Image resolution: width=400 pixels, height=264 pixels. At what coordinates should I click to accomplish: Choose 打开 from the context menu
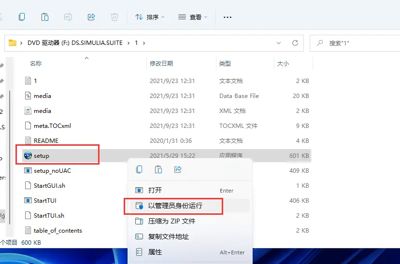[x=190, y=190]
